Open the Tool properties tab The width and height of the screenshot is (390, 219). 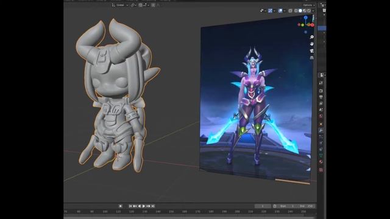[321, 83]
